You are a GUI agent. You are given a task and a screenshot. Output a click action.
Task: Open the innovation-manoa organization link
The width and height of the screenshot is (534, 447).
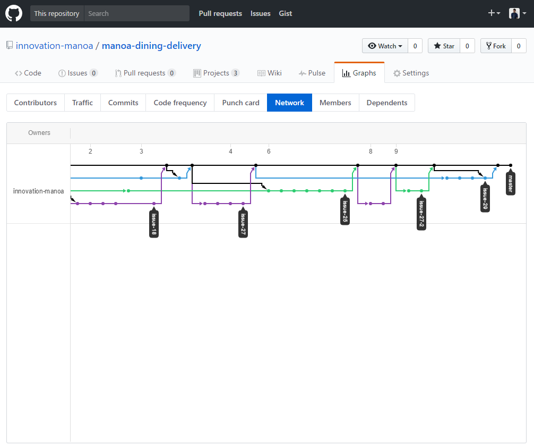pyautogui.click(x=54, y=46)
